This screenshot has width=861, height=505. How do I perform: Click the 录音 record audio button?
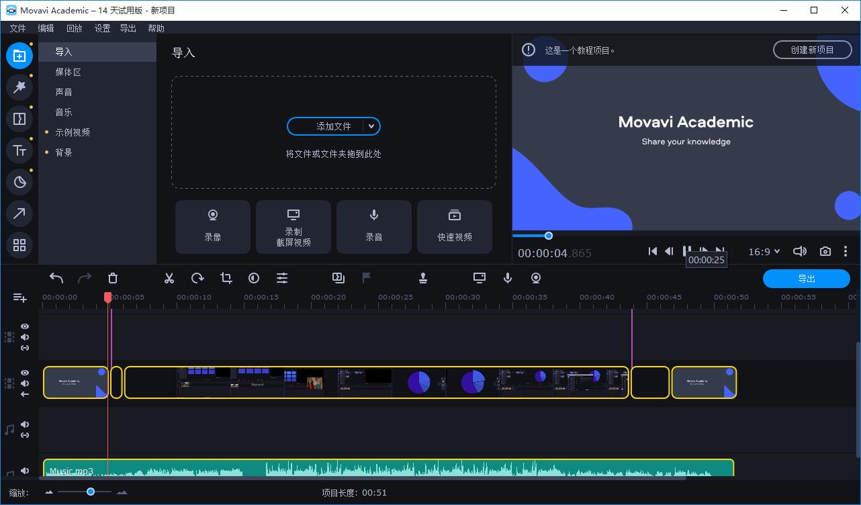pos(374,227)
